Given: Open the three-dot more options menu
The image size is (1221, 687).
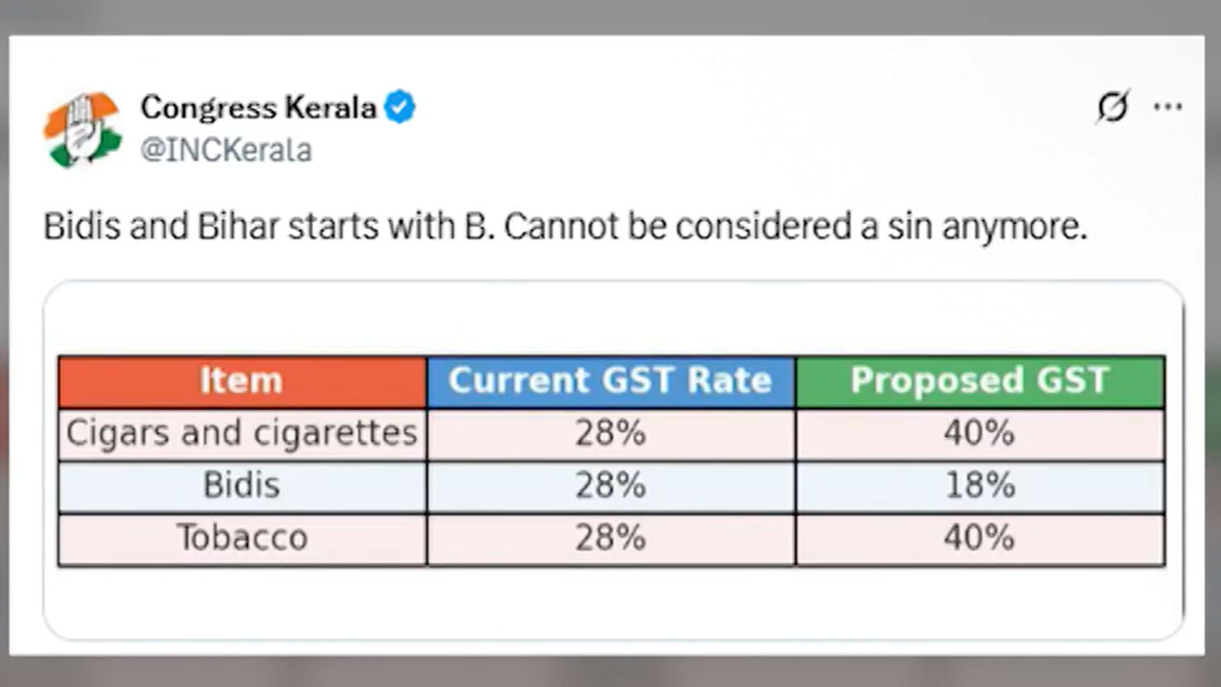Looking at the screenshot, I should click(x=1168, y=107).
